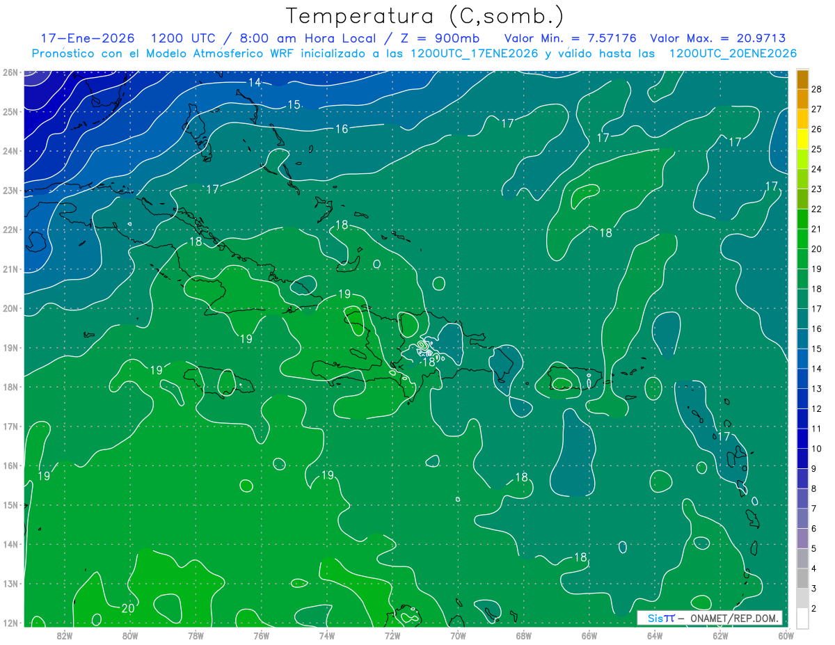Click longitude axis label '64W'

click(x=655, y=635)
